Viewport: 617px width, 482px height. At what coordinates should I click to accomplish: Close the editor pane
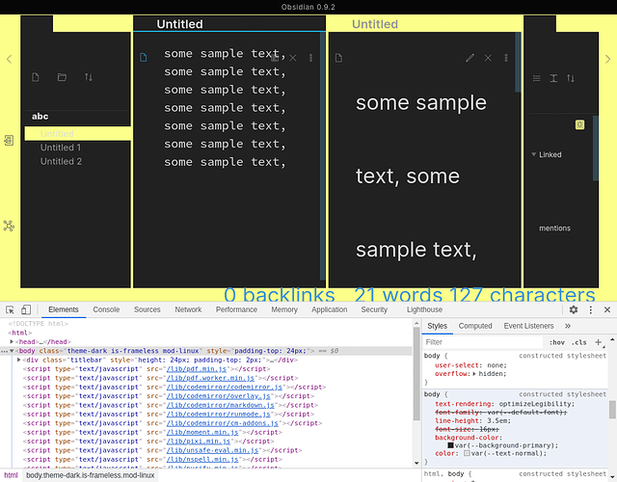point(293,58)
